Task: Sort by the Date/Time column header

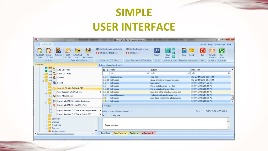Action: click(211, 70)
